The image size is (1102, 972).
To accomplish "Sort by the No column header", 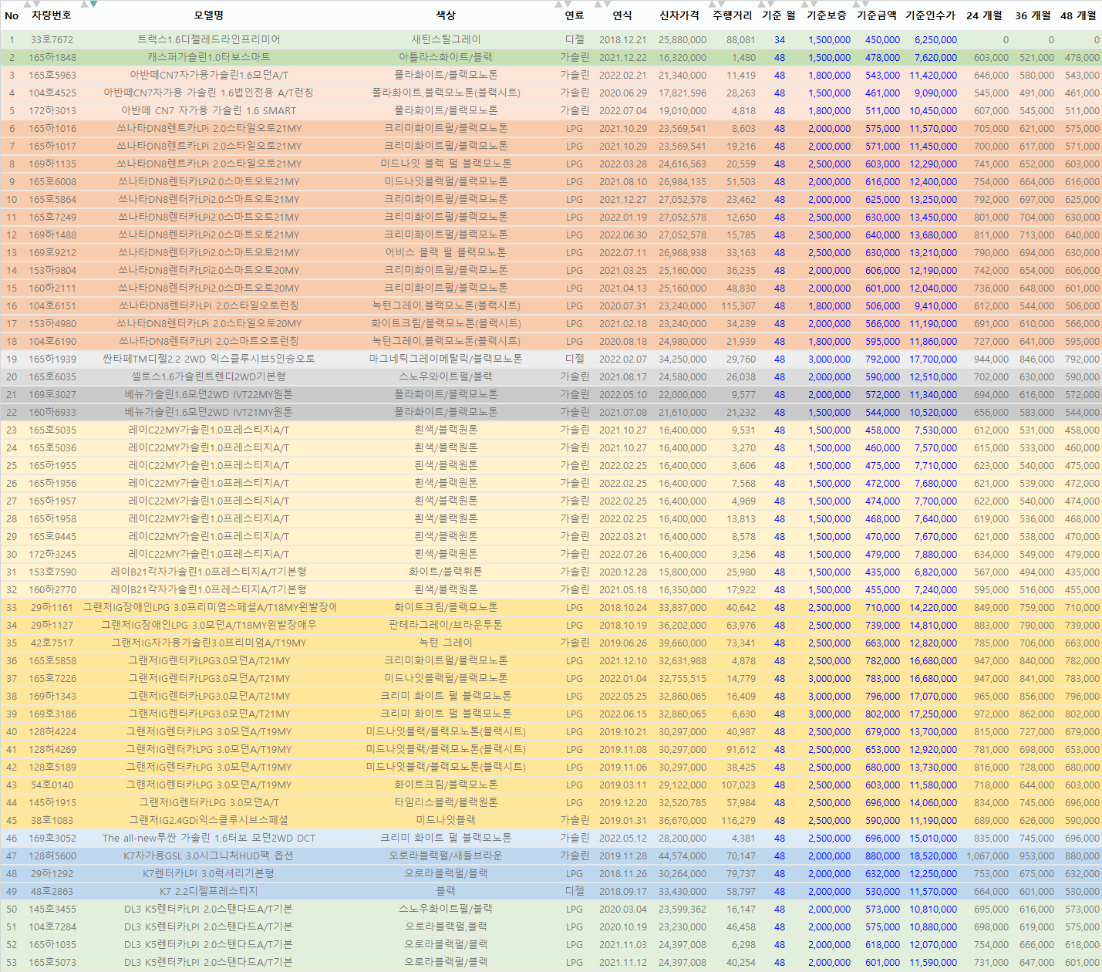I will (12, 15).
